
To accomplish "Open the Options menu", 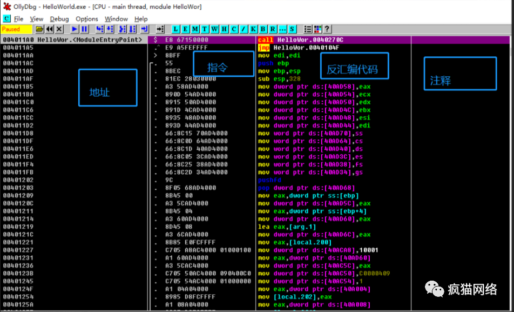I will (x=87, y=19).
